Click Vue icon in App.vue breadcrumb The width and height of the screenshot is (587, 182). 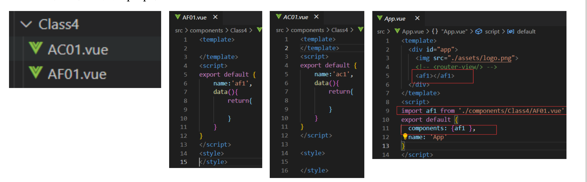click(x=397, y=31)
